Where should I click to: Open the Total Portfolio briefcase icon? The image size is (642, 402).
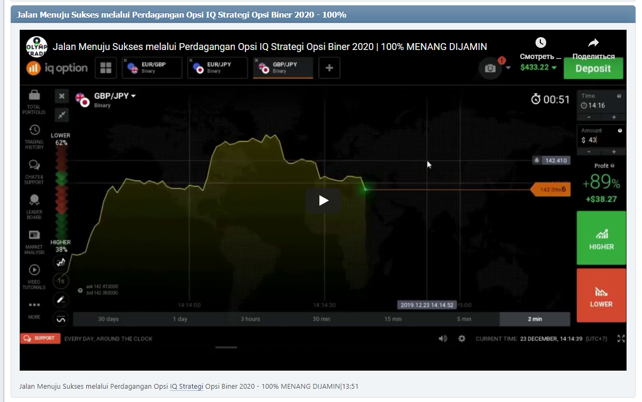[x=34, y=96]
